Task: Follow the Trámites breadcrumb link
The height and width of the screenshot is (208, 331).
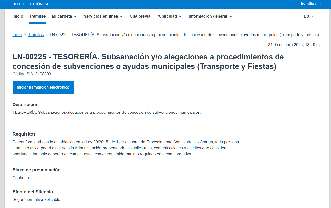Action: pos(36,35)
